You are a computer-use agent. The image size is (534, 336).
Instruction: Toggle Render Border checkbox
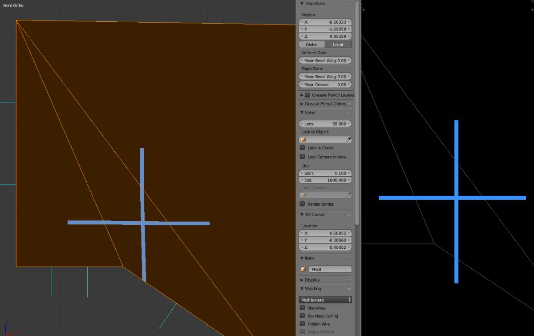tap(302, 204)
